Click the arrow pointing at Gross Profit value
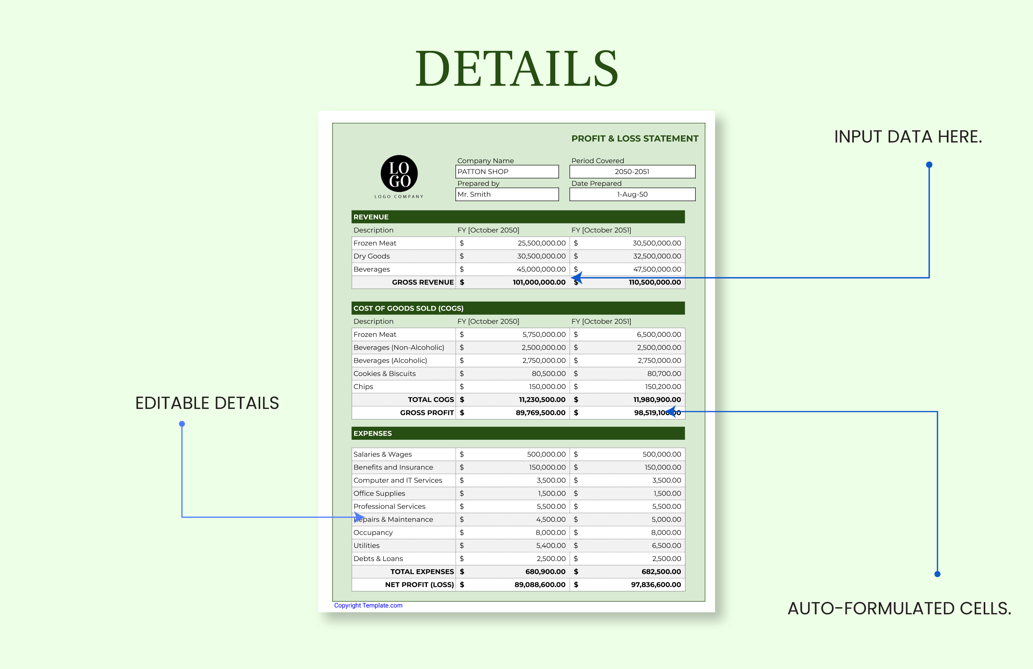The image size is (1033, 669). coord(672,411)
